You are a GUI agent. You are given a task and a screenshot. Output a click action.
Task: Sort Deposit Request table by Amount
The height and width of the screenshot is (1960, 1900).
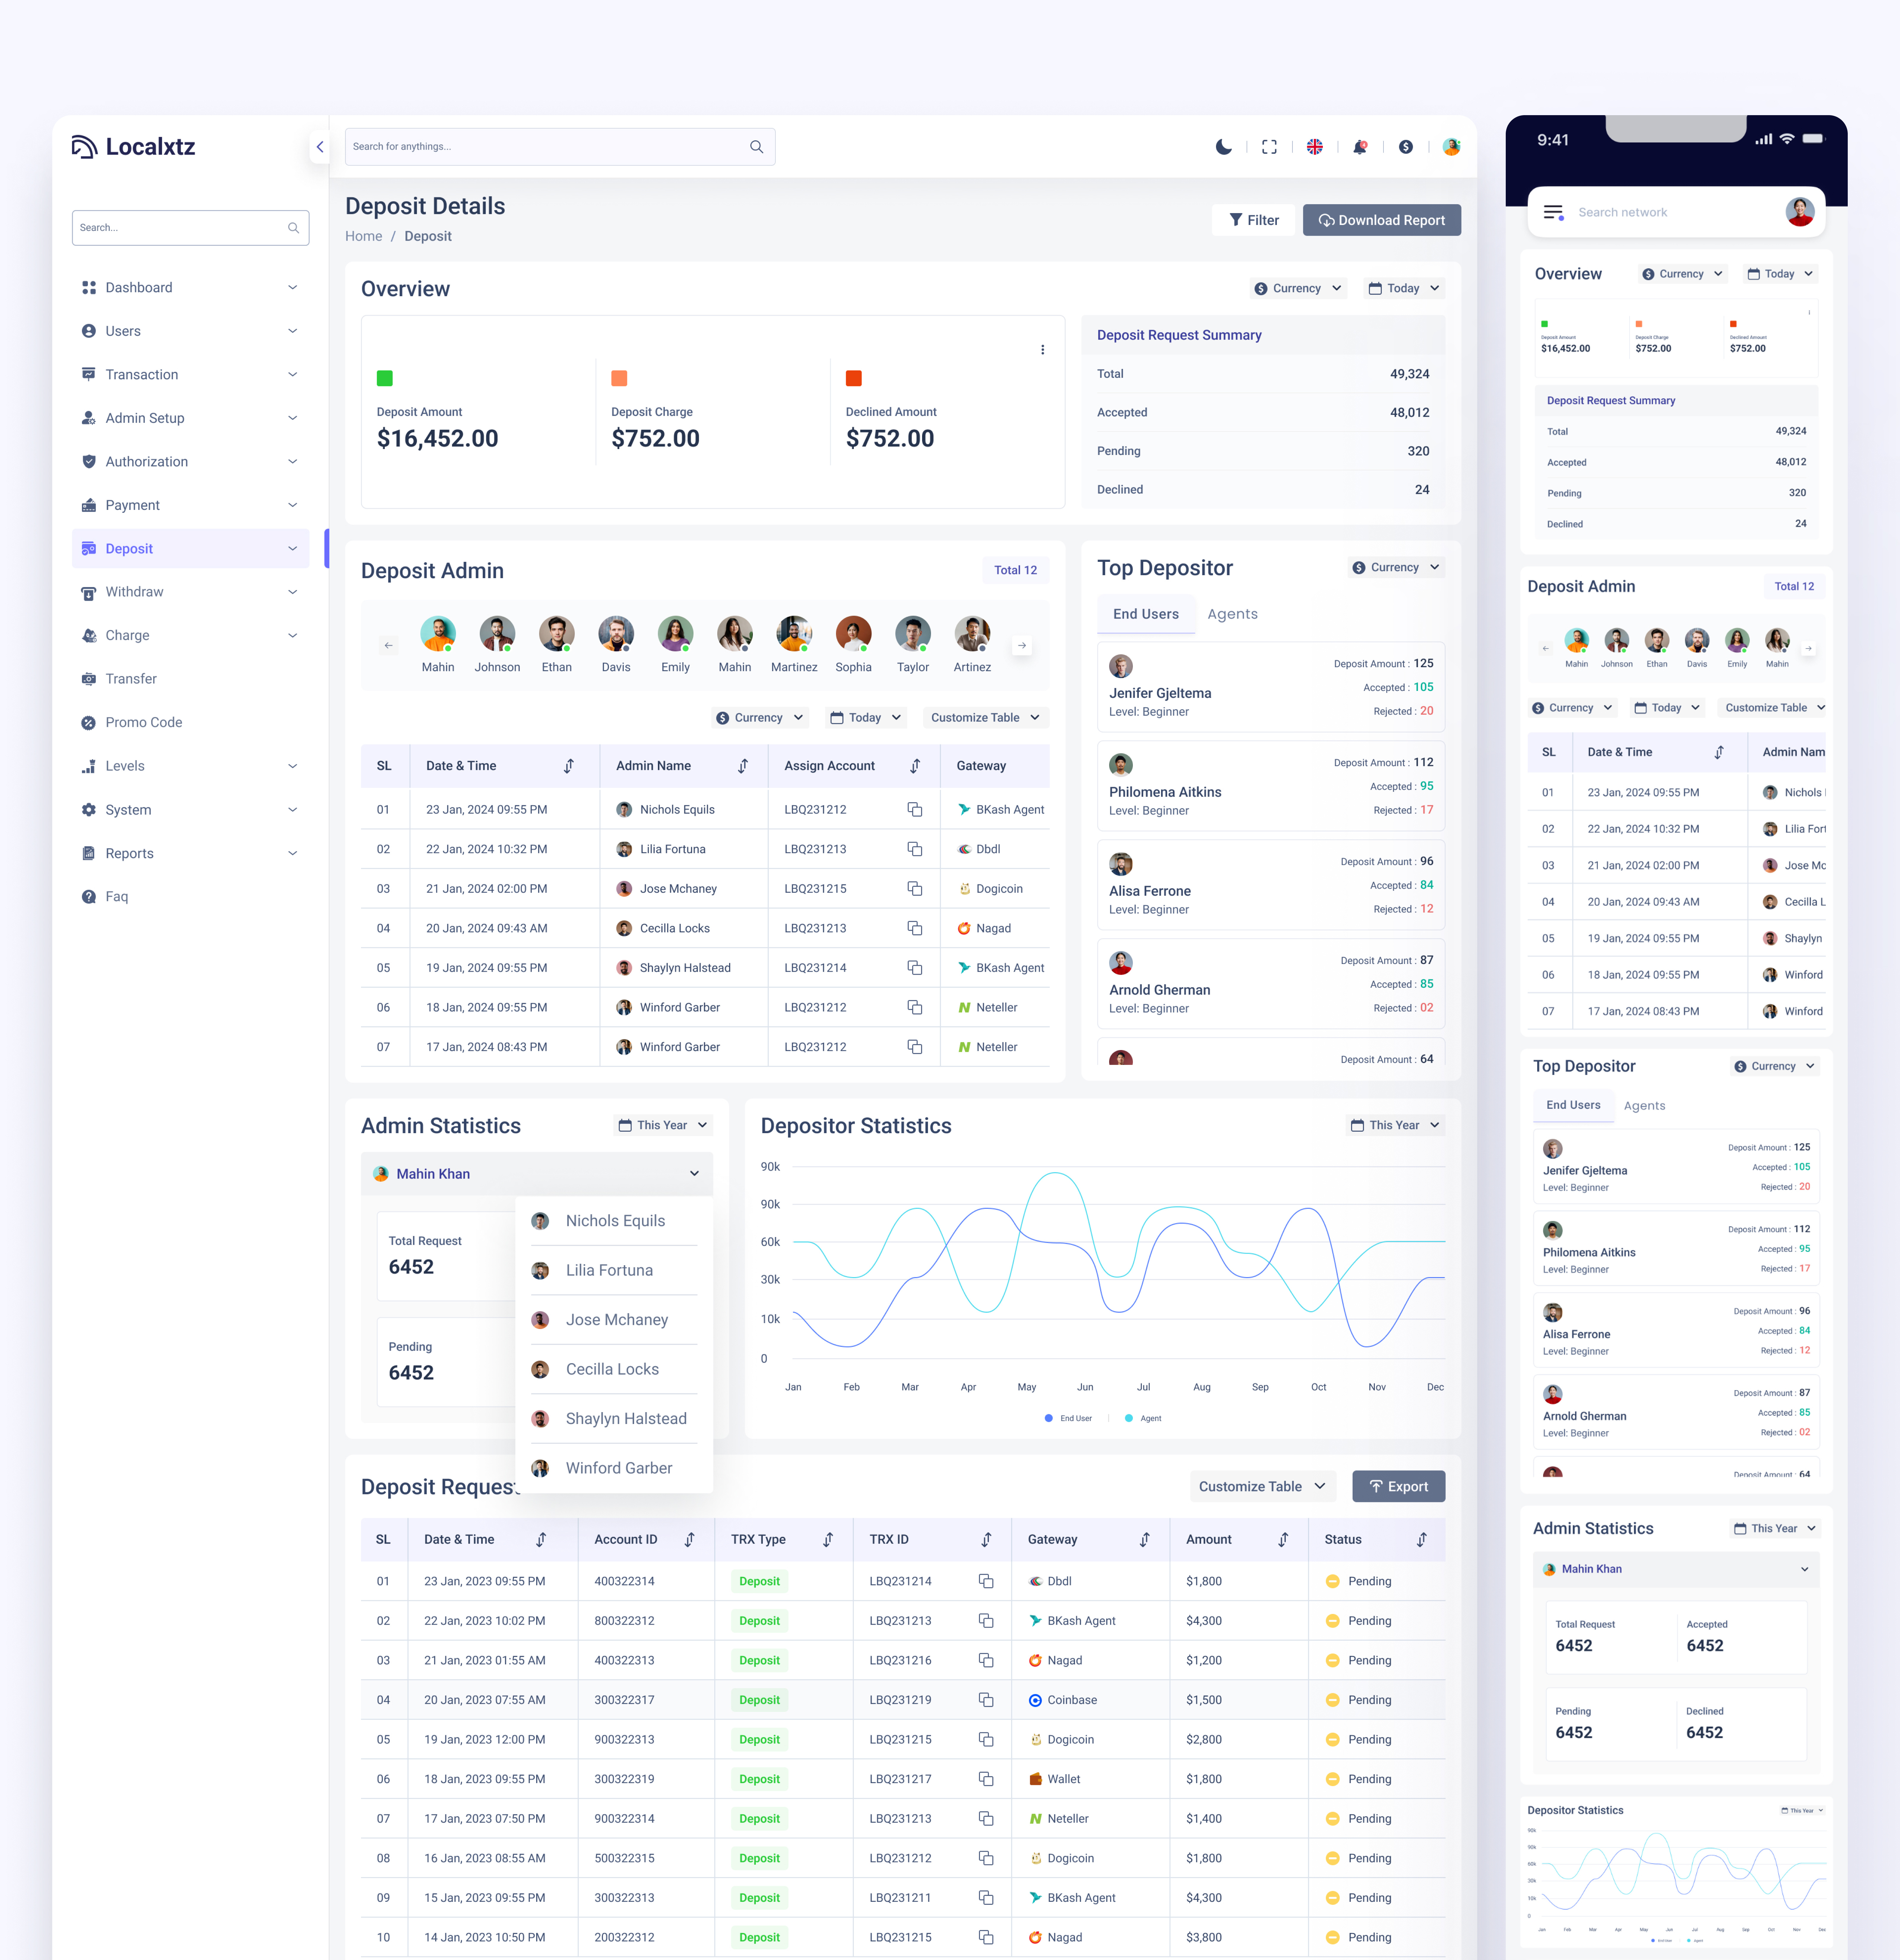(1283, 1540)
